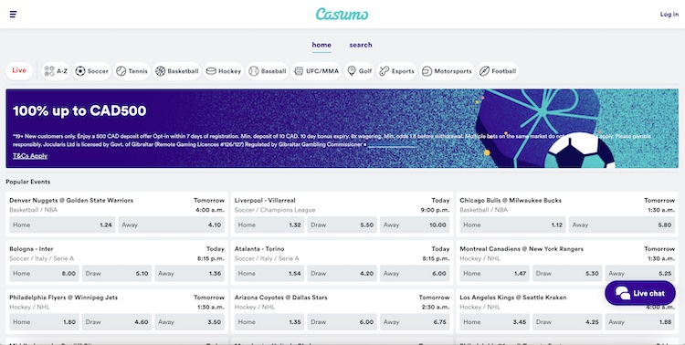This screenshot has width=685, height=345.
Task: Select the UFC/MMA icon filter
Action: [x=299, y=71]
